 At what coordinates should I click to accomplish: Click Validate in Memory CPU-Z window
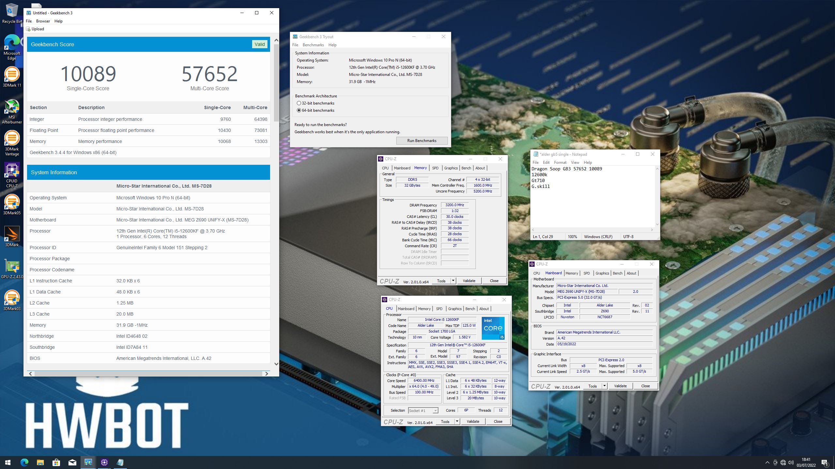469,281
